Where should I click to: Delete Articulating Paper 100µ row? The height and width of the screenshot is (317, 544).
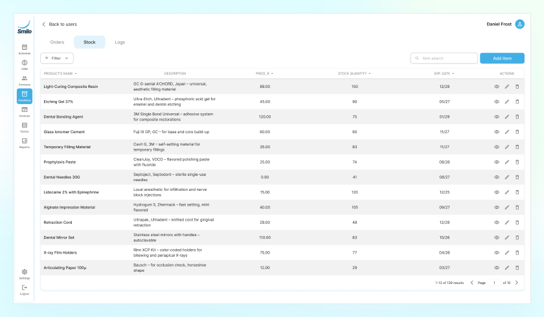(x=517, y=267)
